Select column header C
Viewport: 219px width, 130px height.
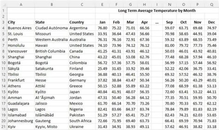[x=82, y=5]
